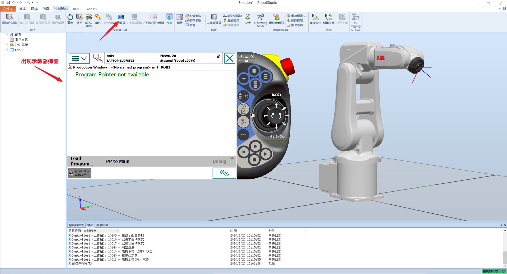Open the ABB menu on the FlexPendant
The width and height of the screenshot is (507, 274).
[x=79, y=58]
